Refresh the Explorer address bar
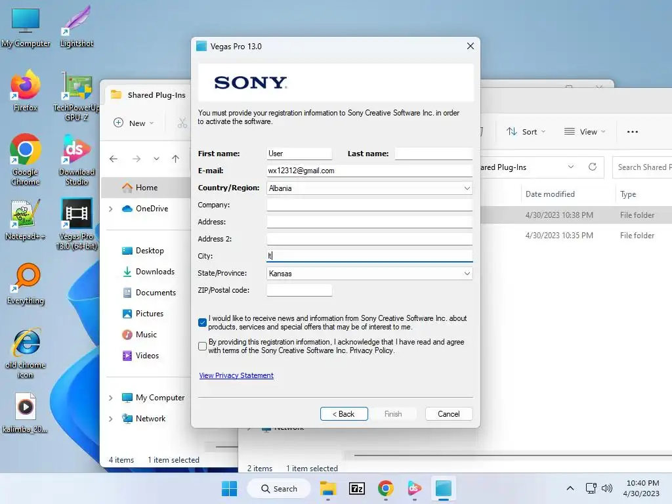Screen dimensions: 672x504 coord(593,167)
